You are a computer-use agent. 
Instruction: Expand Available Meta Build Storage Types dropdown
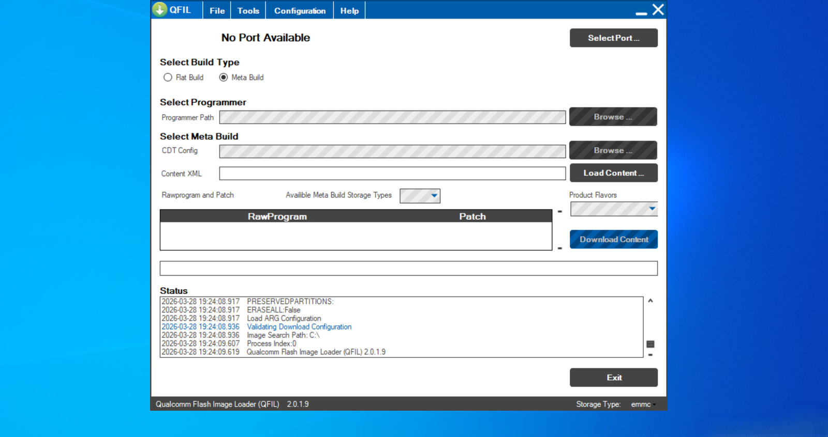434,196
